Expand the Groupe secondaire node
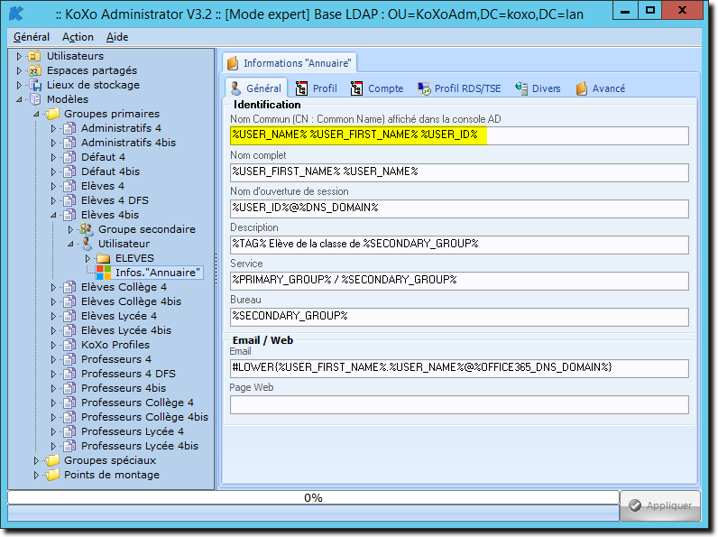This screenshot has width=718, height=537. (70, 229)
